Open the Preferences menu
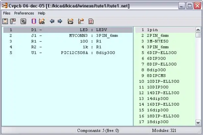Viewport: 203px width, 135px height. tap(24, 13)
